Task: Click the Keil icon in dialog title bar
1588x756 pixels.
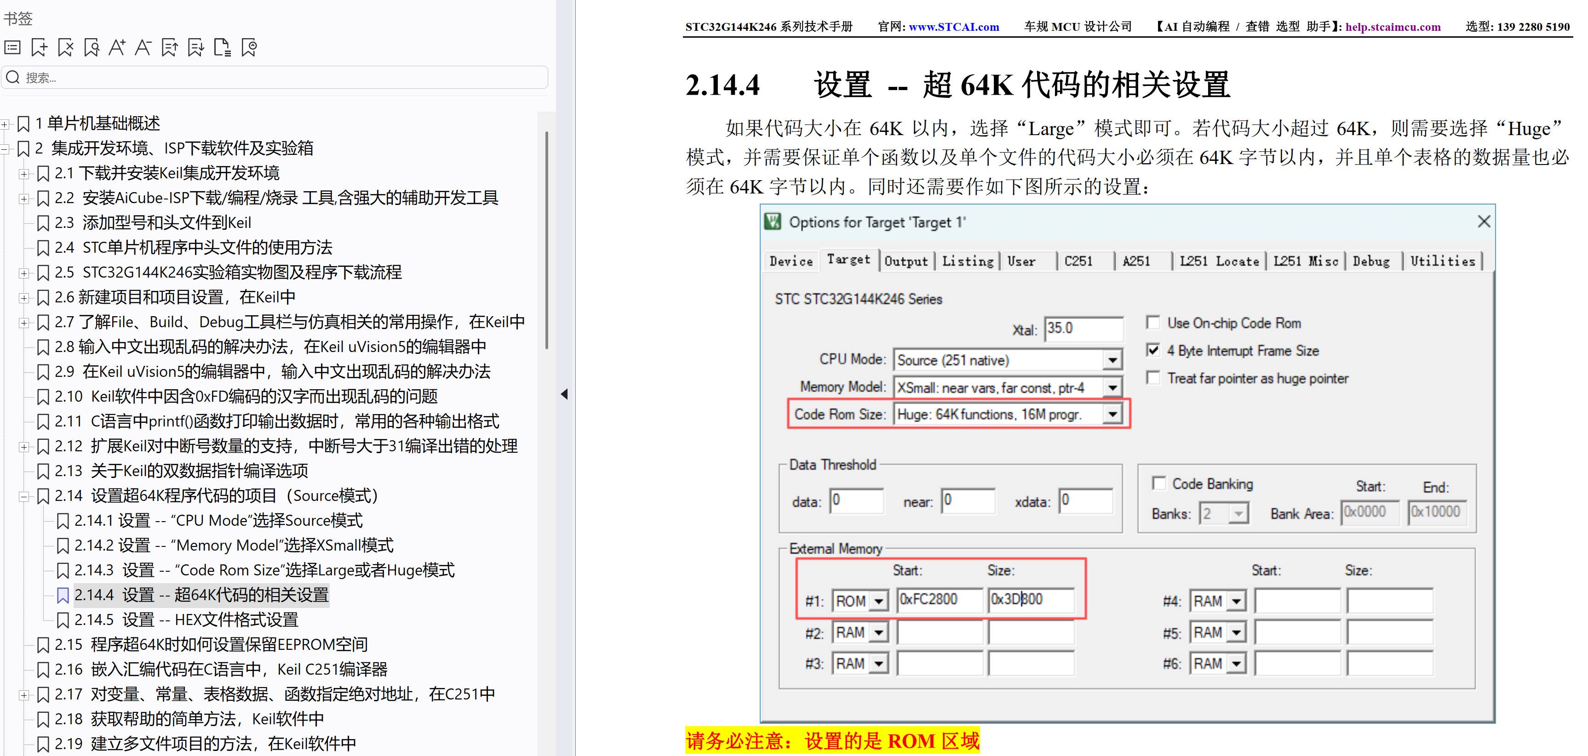Action: coord(773,222)
